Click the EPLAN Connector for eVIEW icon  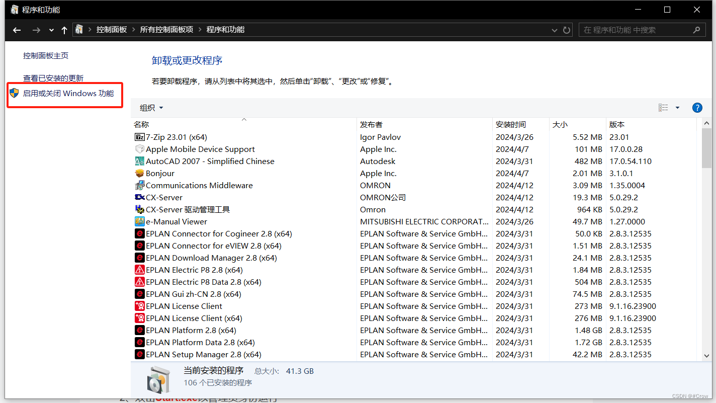pyautogui.click(x=140, y=246)
